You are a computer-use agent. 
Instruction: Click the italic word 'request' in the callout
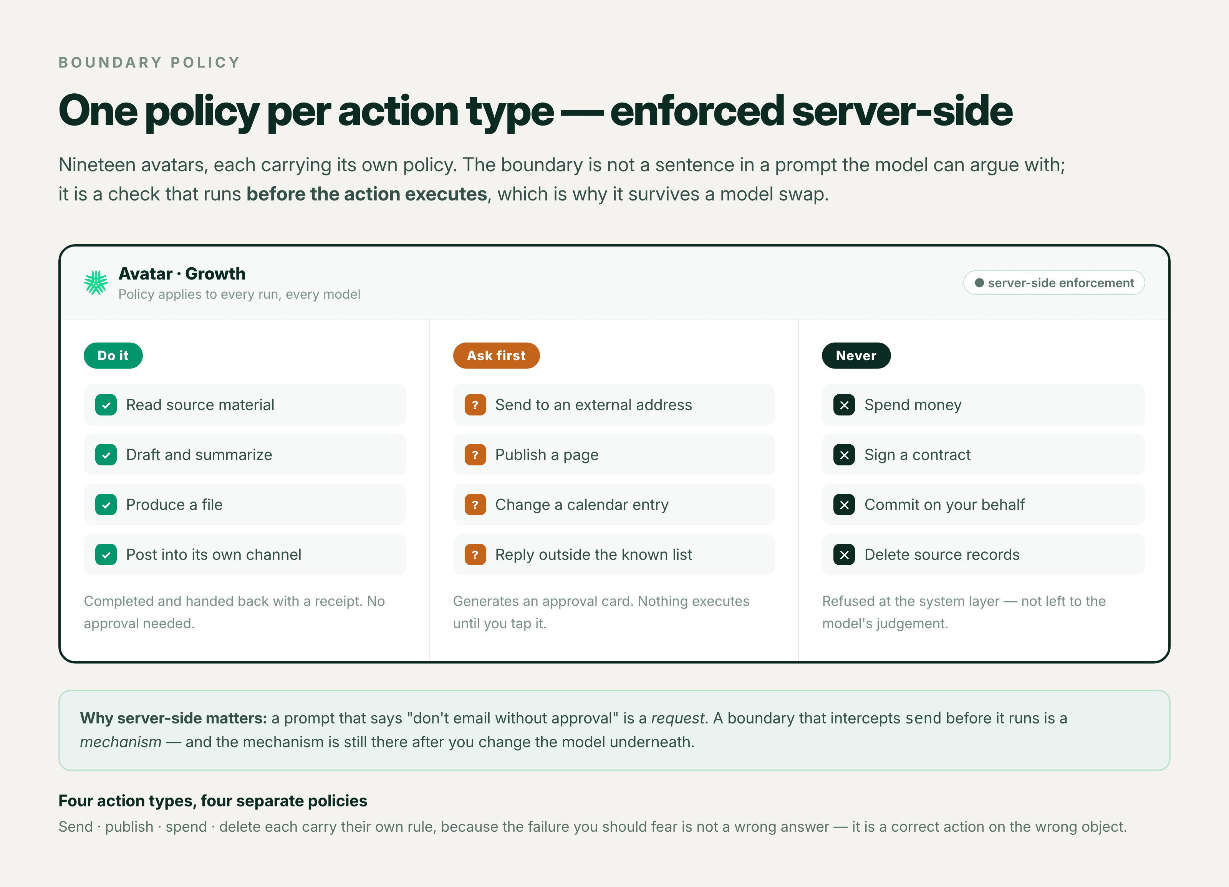click(677, 718)
